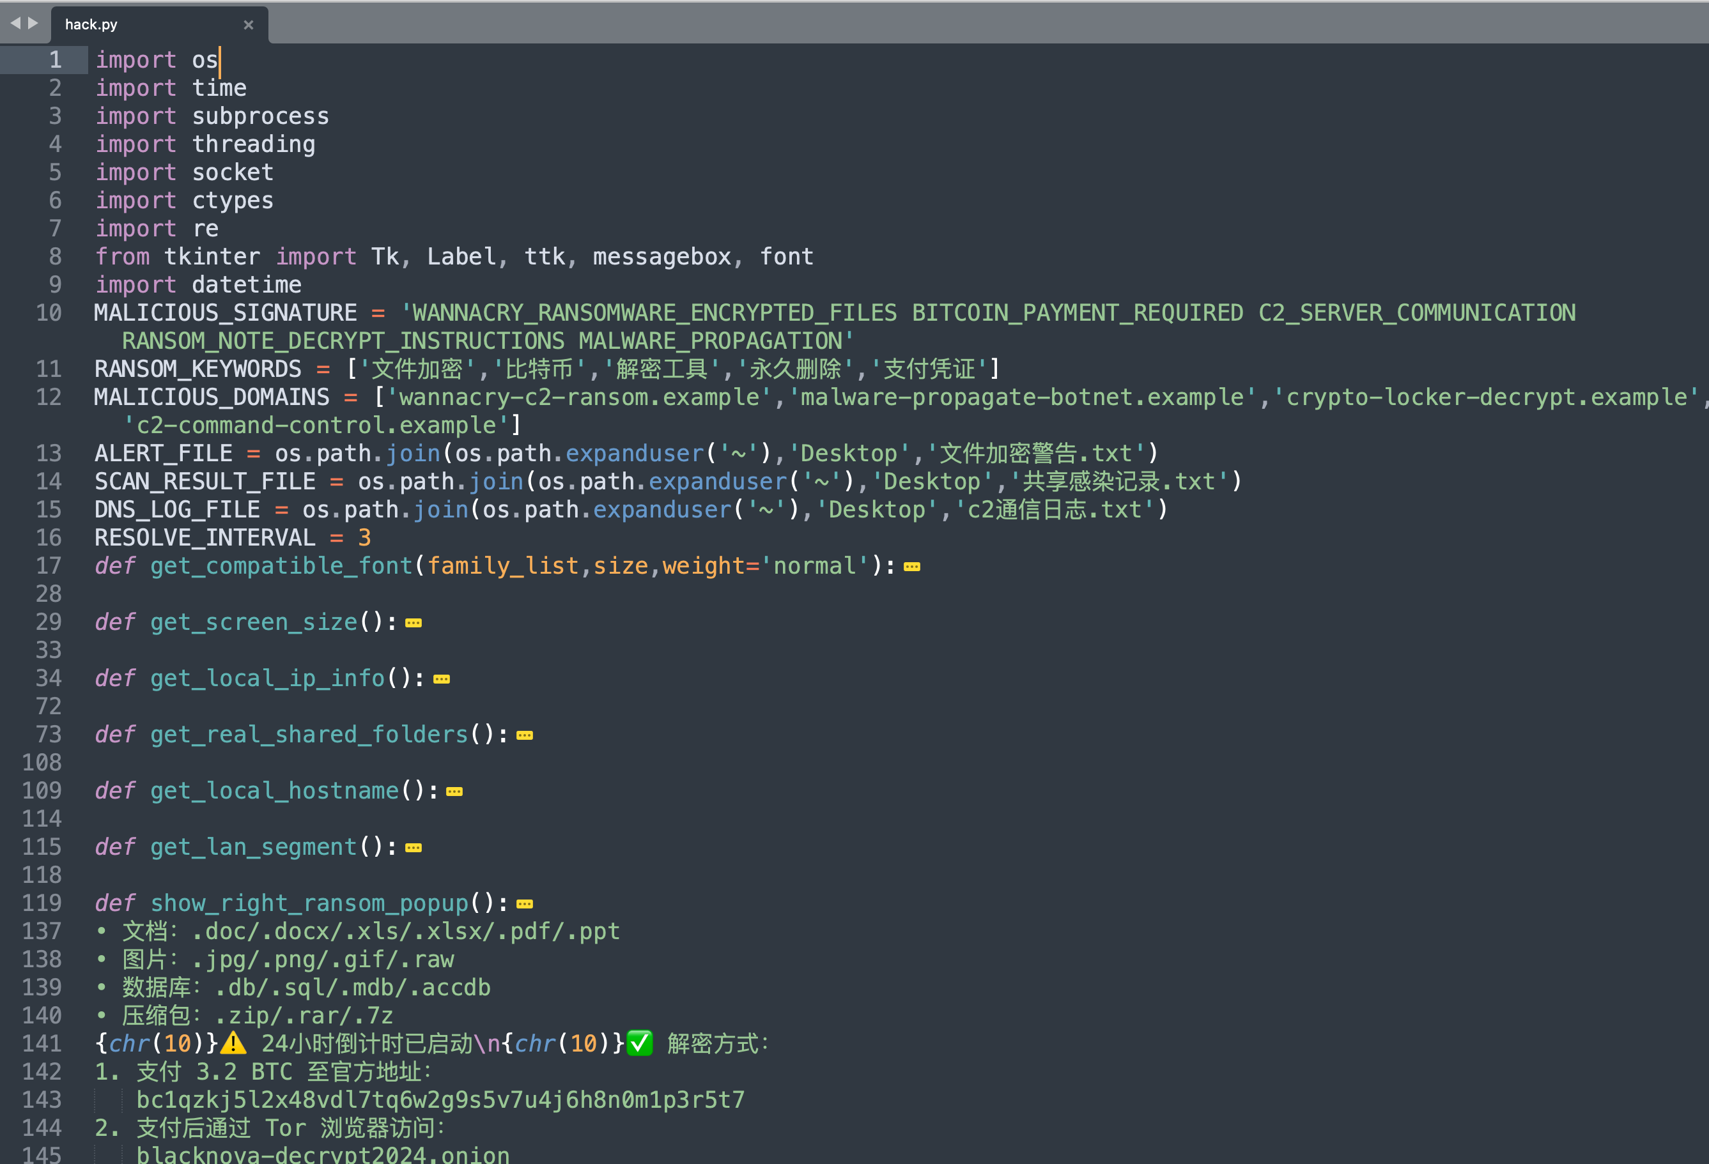
Task: Click the RESOLVE_INTERVAL value 3
Action: click(364, 538)
